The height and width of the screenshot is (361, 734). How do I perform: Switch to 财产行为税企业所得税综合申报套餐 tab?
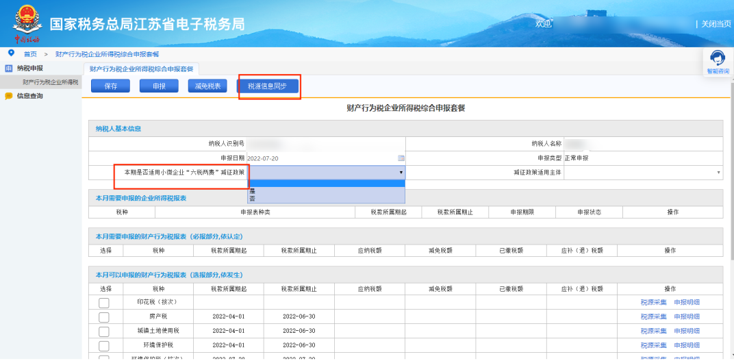click(x=141, y=69)
